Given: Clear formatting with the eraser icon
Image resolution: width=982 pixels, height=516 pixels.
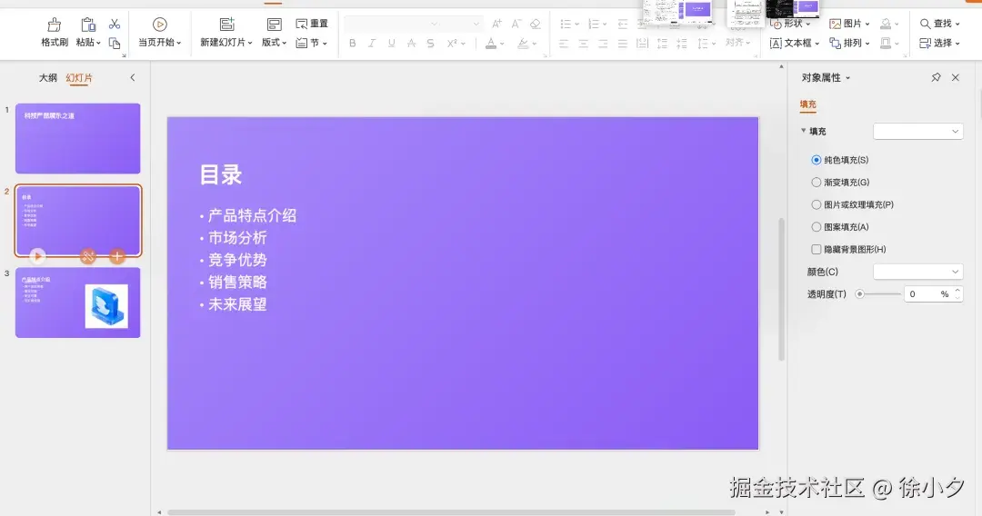Looking at the screenshot, I should (x=535, y=24).
